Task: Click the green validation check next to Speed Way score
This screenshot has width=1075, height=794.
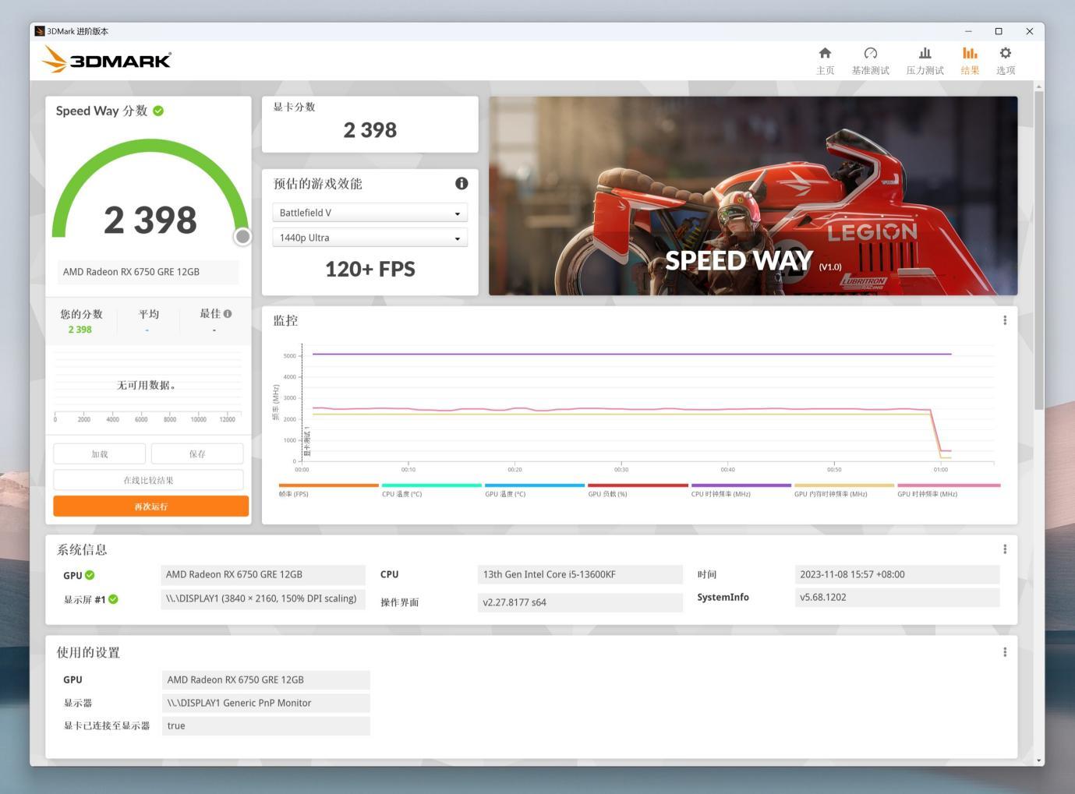Action: tap(158, 111)
